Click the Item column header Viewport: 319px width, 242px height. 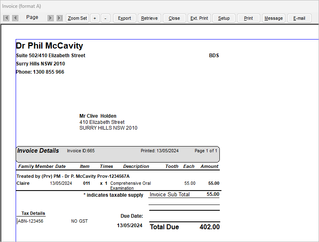coord(85,166)
